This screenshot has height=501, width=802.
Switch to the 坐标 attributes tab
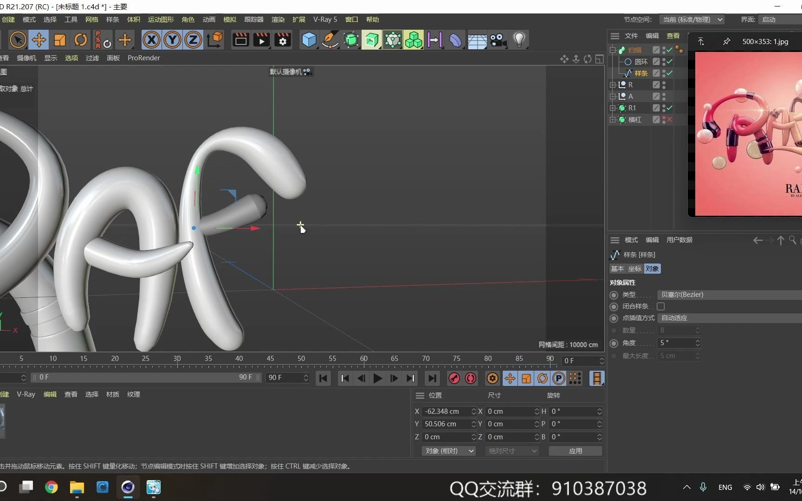635,269
